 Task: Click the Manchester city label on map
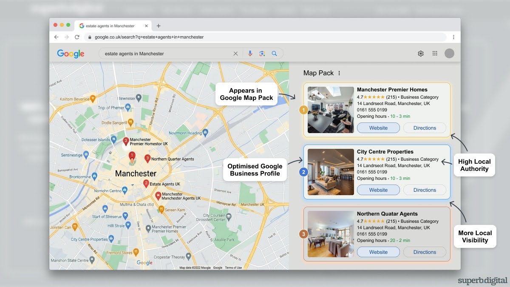136,173
